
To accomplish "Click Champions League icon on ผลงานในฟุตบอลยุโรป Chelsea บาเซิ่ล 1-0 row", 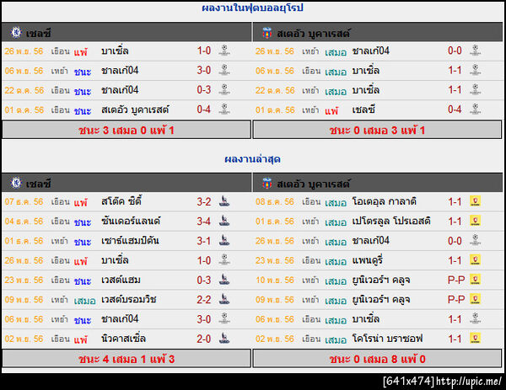I will 224,51.
